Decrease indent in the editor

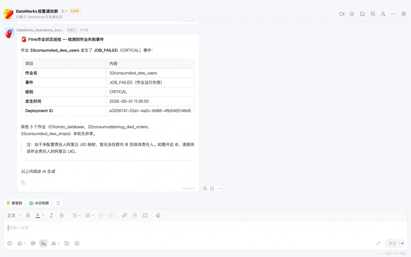(x=111, y=215)
